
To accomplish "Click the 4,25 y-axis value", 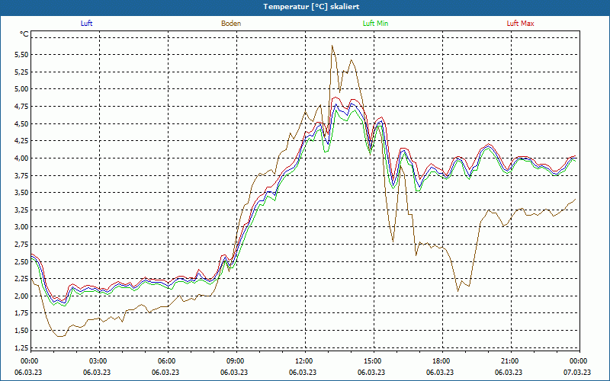I will [x=21, y=141].
